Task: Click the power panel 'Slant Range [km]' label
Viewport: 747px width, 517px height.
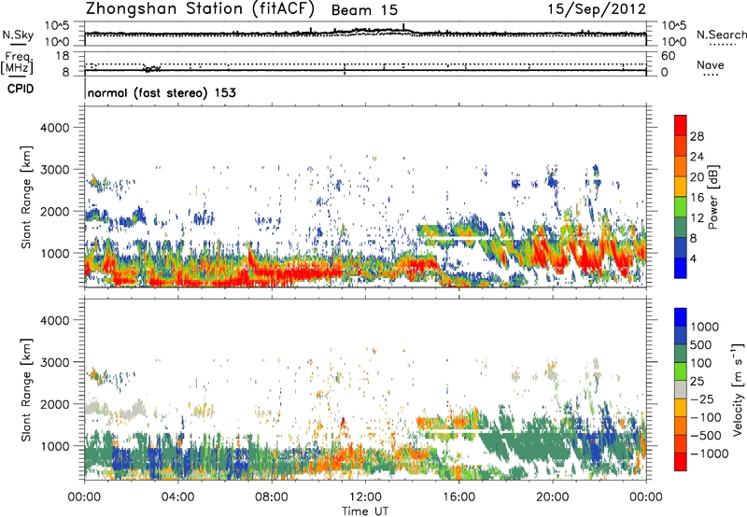Action: click(x=26, y=197)
